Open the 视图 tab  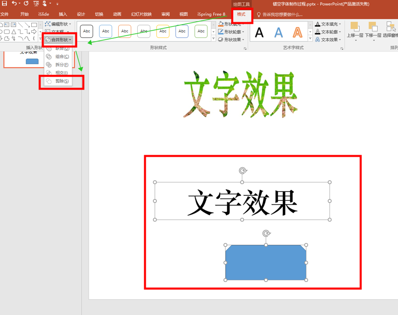click(184, 14)
